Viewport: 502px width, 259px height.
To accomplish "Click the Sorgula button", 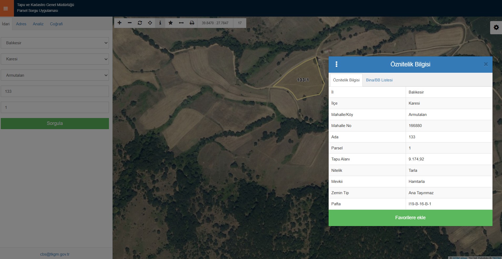I will point(55,124).
